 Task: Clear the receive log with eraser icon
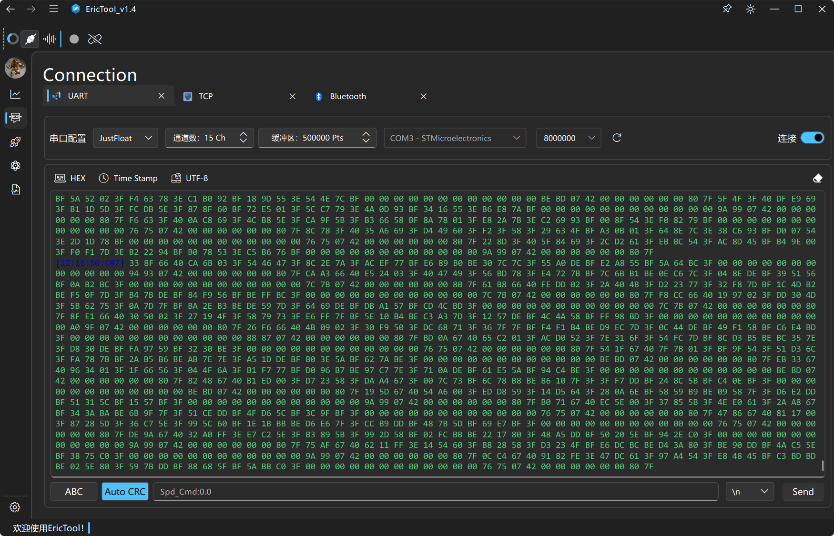pyautogui.click(x=817, y=178)
